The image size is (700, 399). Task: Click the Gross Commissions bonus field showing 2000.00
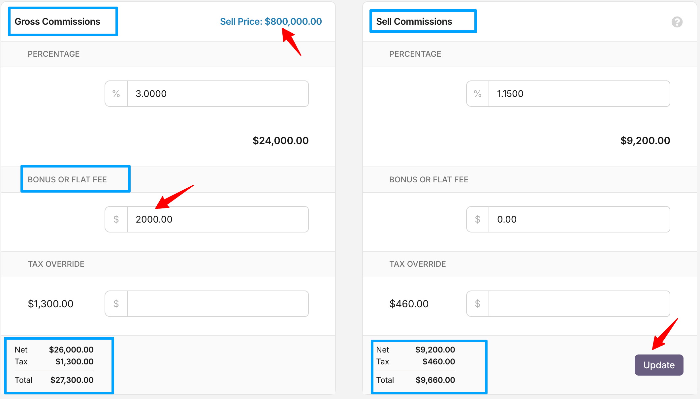click(x=218, y=219)
